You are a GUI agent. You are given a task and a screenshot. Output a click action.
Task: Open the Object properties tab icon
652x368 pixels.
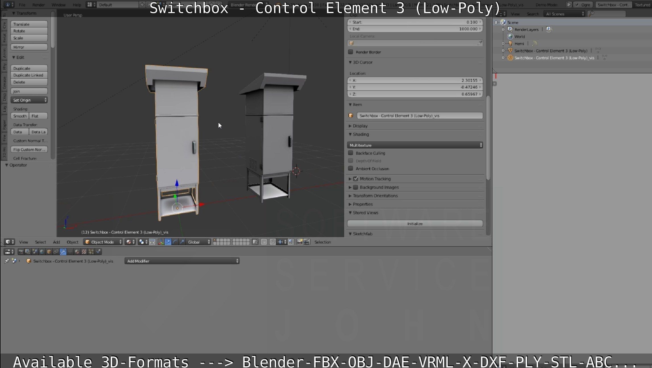pyautogui.click(x=49, y=252)
